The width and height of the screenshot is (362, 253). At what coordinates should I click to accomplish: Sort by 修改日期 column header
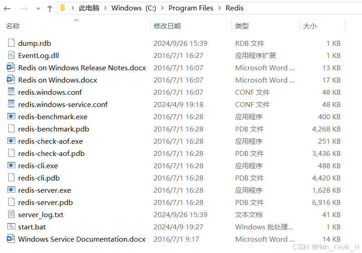[x=167, y=26]
